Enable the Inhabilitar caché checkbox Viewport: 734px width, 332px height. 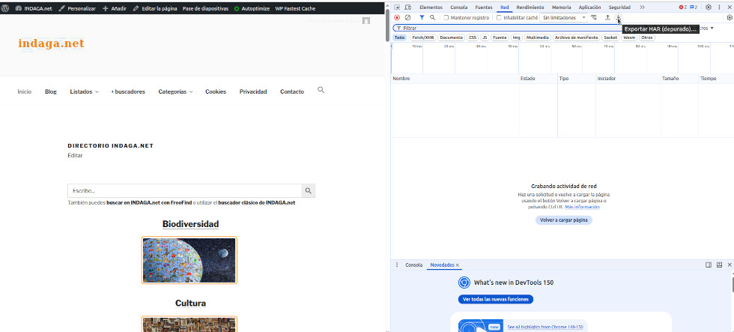click(499, 18)
